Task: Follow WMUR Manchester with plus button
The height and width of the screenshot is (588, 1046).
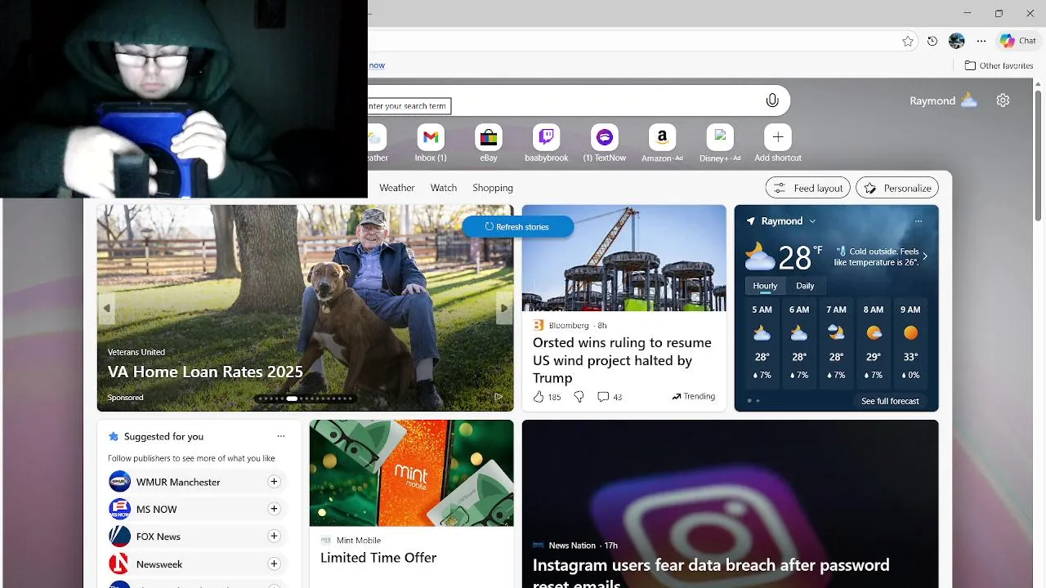Action: pyautogui.click(x=274, y=482)
